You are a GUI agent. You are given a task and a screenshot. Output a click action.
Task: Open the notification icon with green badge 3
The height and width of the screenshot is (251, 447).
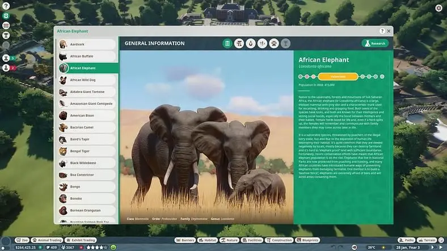[6, 58]
